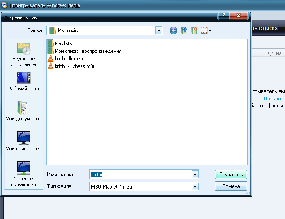The image size is (285, 219).
Task: Close the Сохранить как dialog
Action: [239, 16]
